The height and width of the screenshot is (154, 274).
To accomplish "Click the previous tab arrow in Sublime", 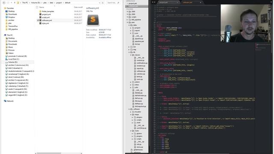I will coord(152,2).
